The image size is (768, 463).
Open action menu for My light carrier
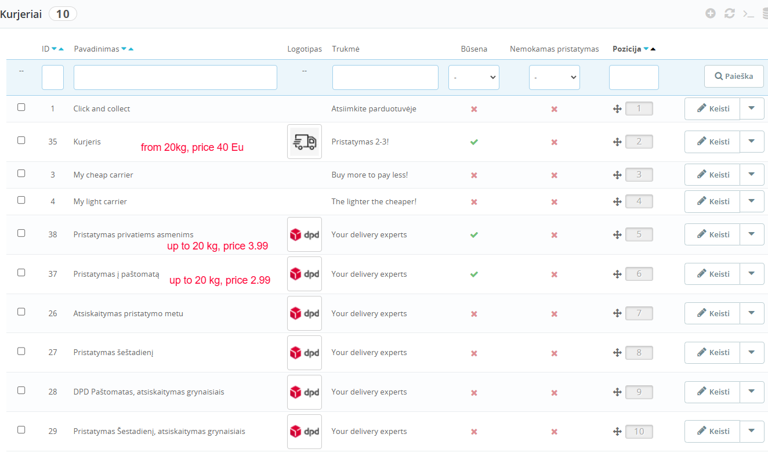(752, 201)
